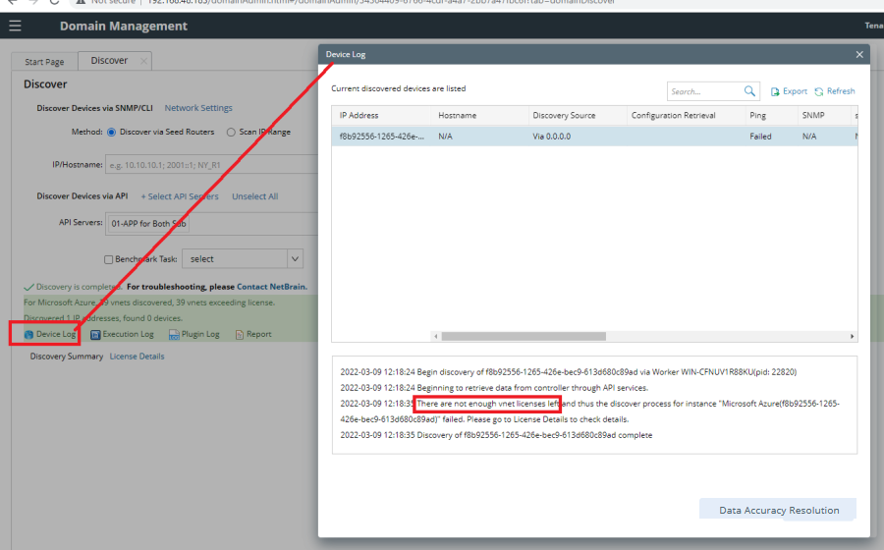This screenshot has height=550, width=884.
Task: Open License Details link
Action: coord(137,357)
